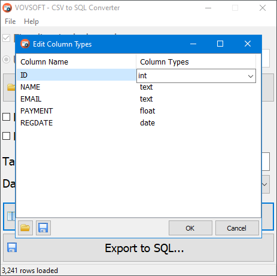Select the float type cell for PAYMENT
Image resolution: width=277 pixels, height=276 pixels.
147,111
